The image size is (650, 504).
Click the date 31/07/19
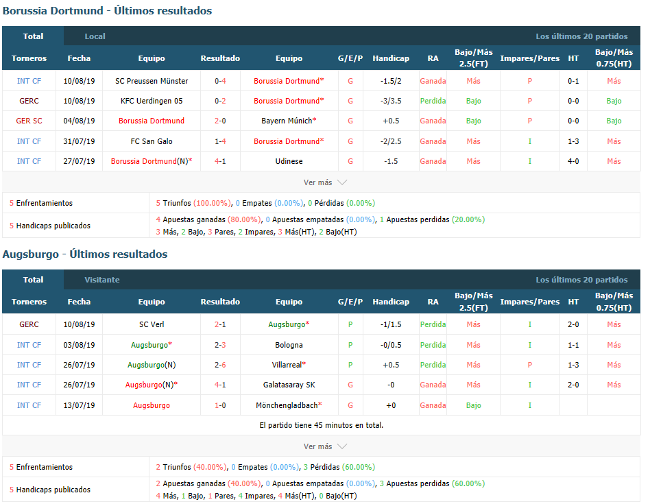79,141
